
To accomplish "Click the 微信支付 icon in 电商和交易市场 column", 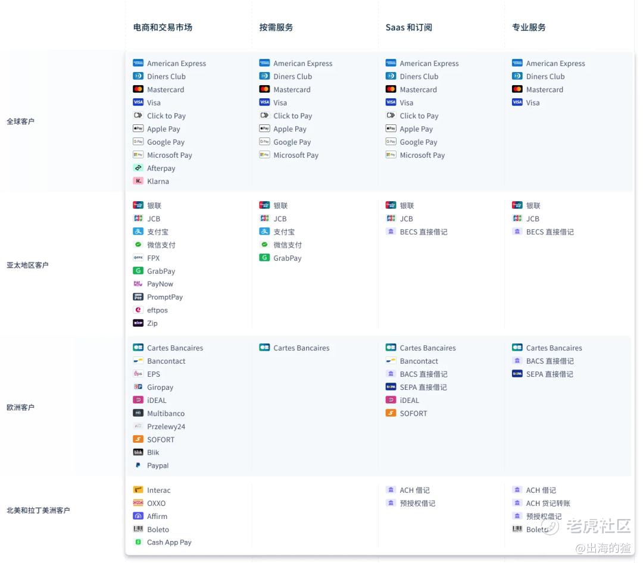I will pyautogui.click(x=138, y=245).
